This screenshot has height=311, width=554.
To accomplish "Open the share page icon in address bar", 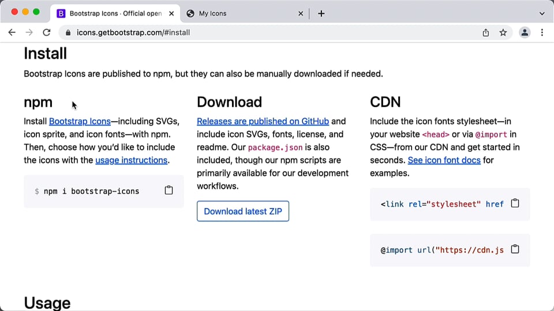I will click(x=486, y=32).
